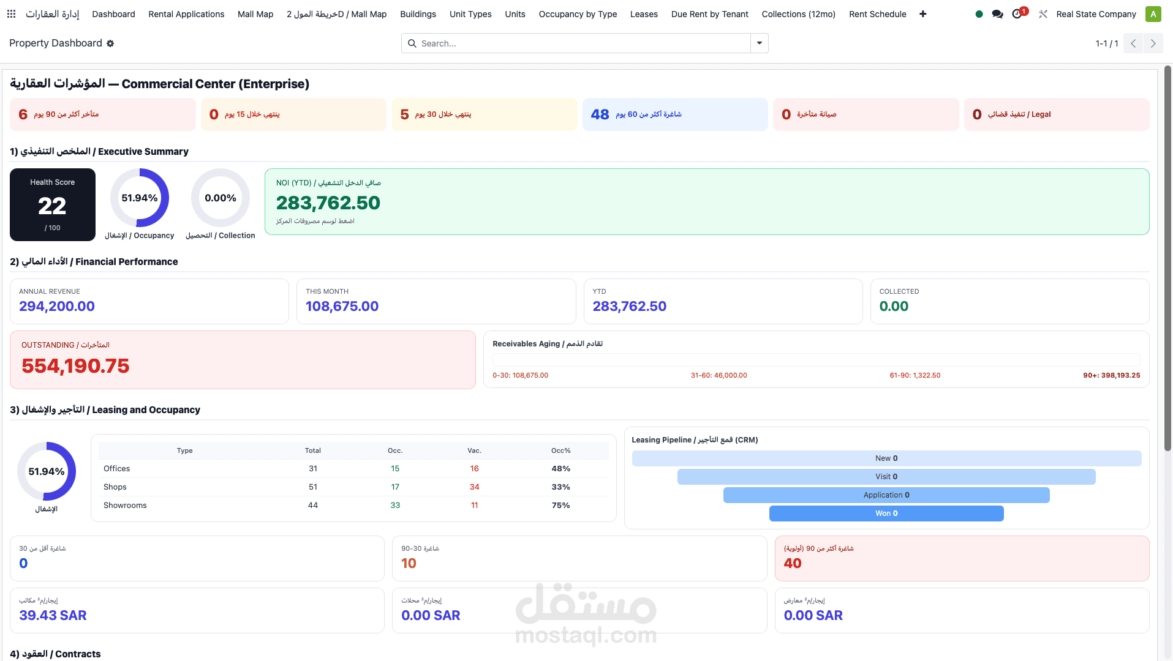
Task: Go to the previous record arrow
Action: [1133, 43]
